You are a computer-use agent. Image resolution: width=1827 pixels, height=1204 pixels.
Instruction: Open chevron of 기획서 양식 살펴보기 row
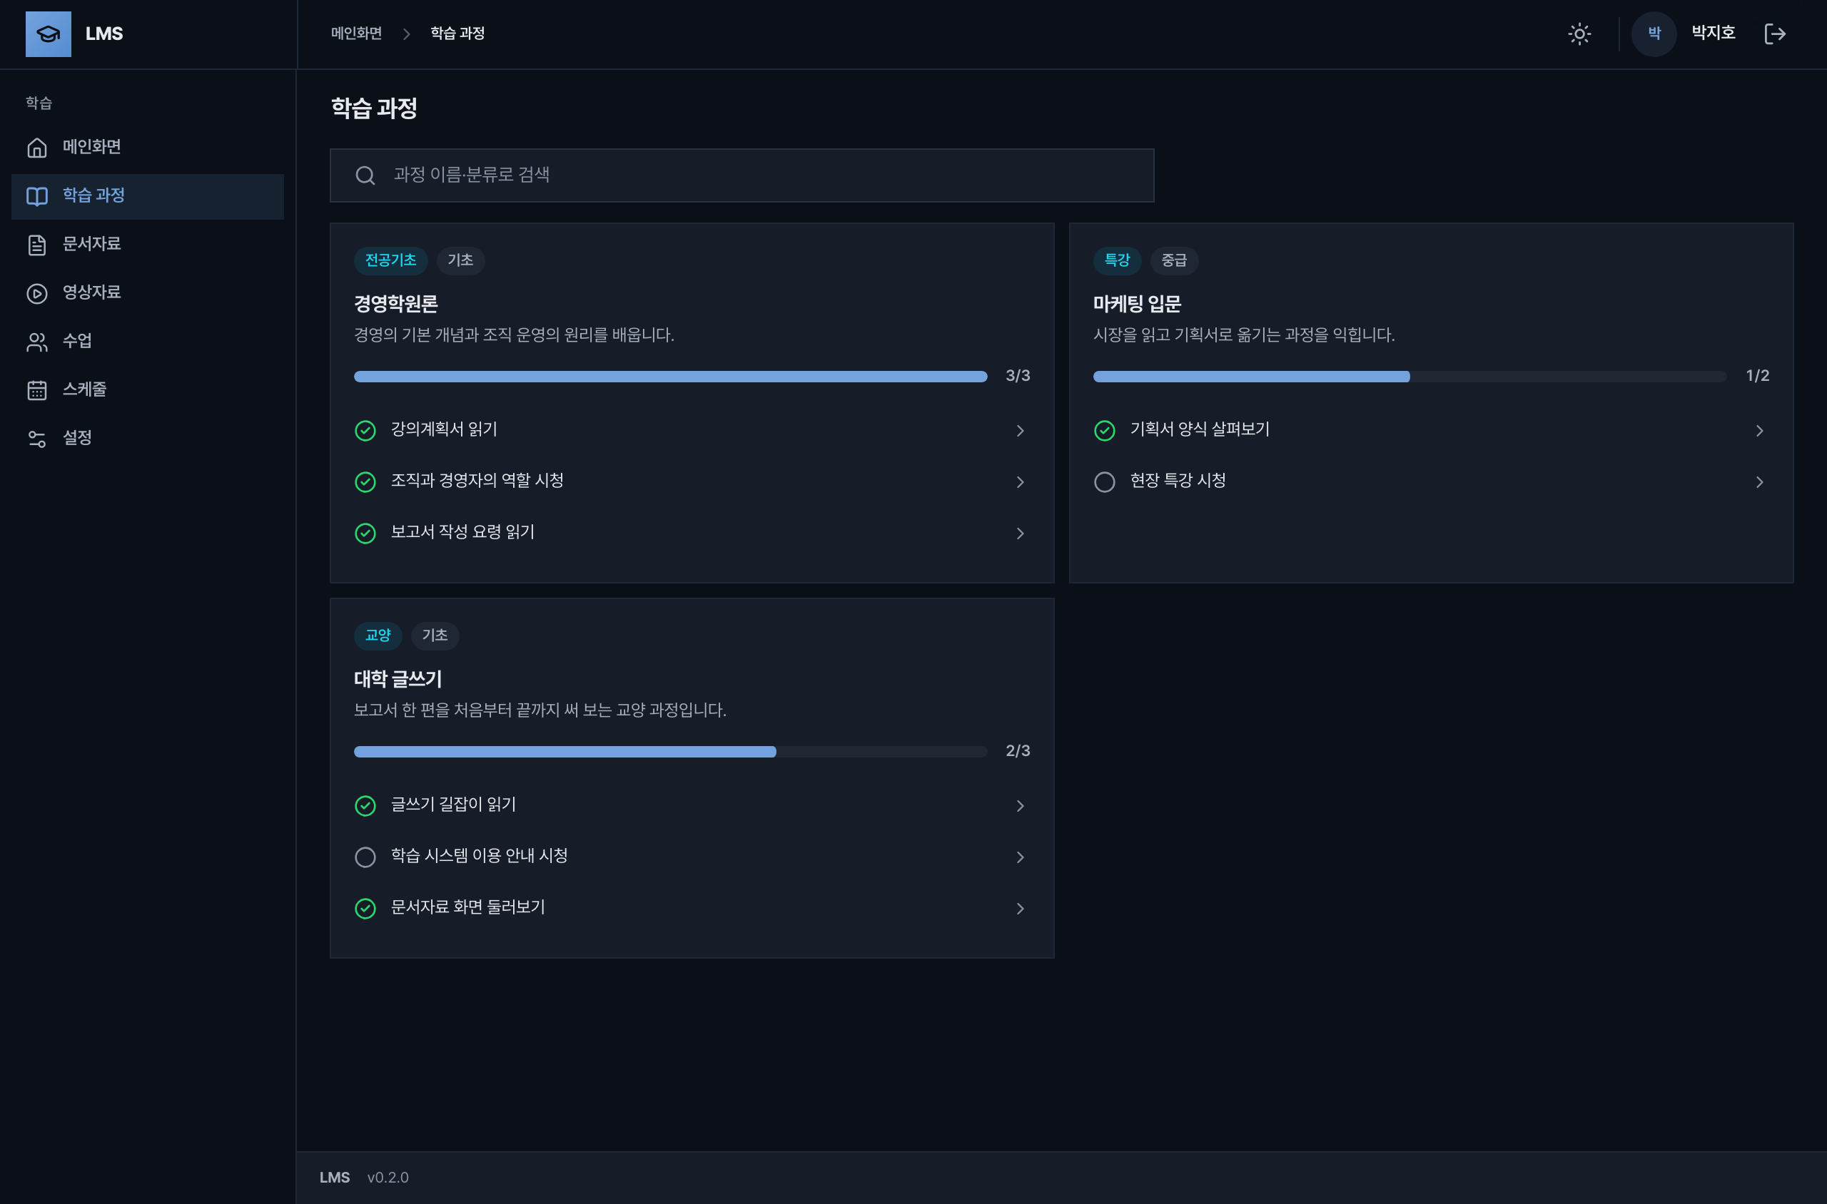pos(1759,431)
